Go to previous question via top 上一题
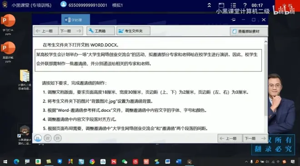This screenshot has width=300, height=166. 46,31
